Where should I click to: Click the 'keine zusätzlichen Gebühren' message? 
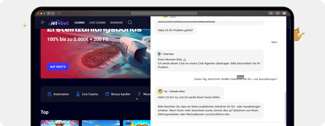(209, 110)
